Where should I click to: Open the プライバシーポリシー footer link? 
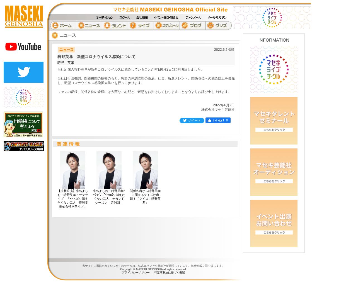click(136, 273)
